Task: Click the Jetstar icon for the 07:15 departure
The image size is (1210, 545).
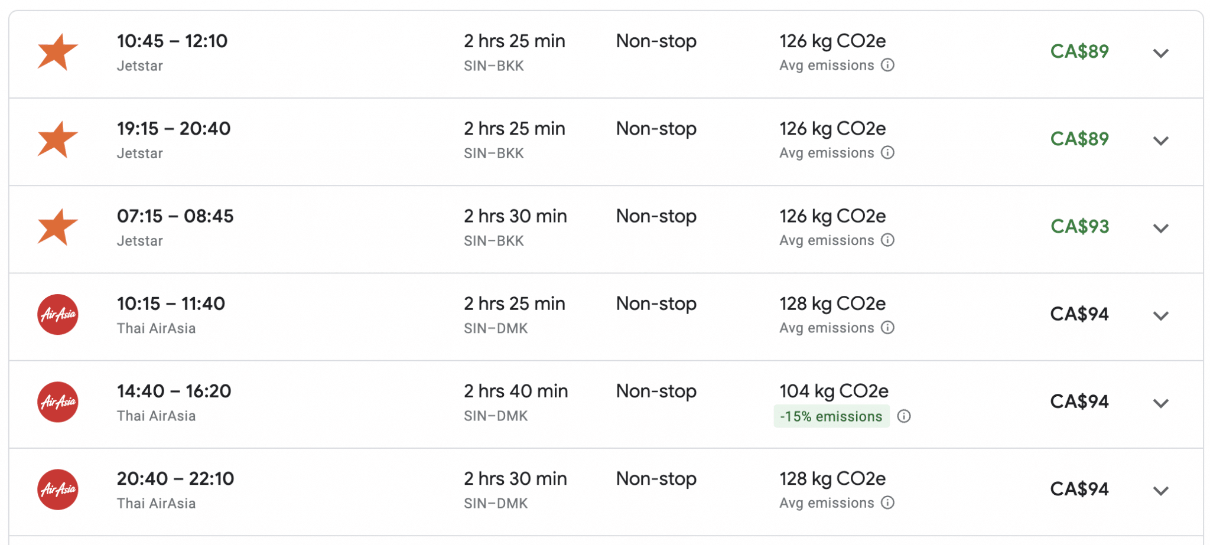Action: point(58,227)
